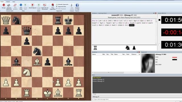Click Offer Takeback option
Viewport: 182px width, 102px height.
[x=61, y=9]
